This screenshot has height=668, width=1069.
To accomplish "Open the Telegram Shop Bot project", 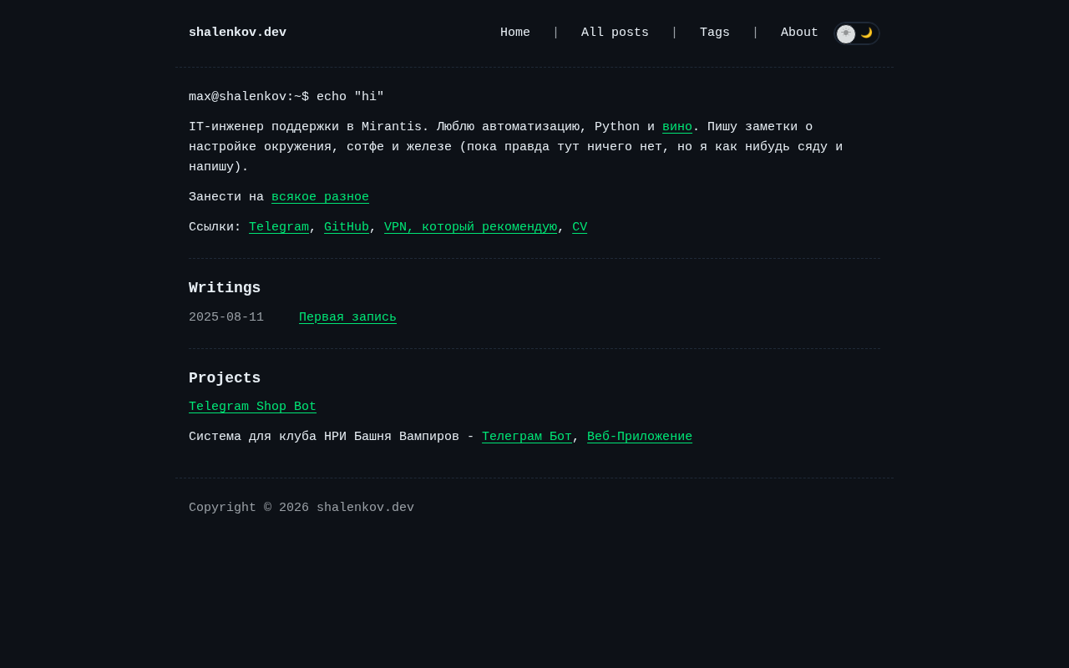I will pyautogui.click(x=252, y=407).
